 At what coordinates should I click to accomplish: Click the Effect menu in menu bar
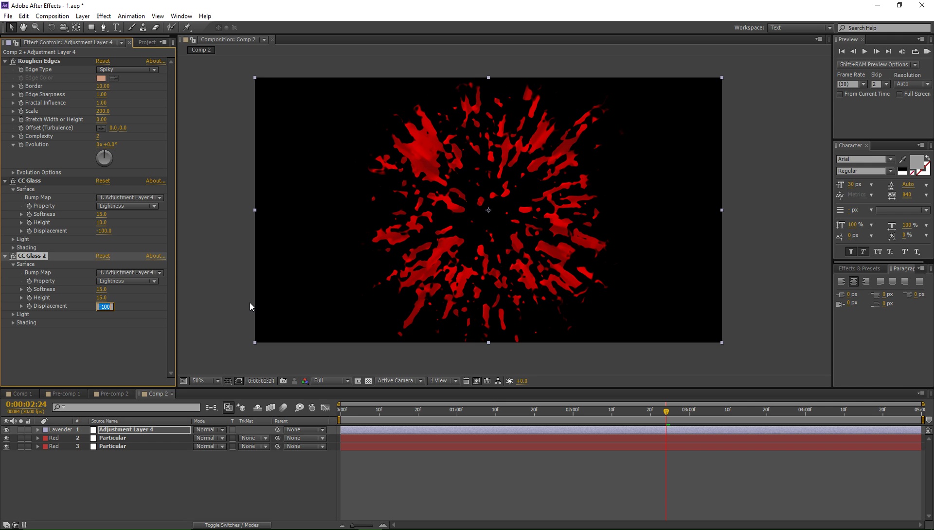[x=103, y=16]
